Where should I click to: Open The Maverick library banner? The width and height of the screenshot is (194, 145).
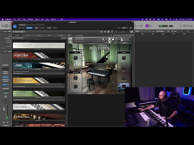tap(39, 94)
